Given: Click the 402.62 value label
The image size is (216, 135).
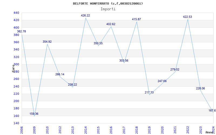Looking at the screenshot, I should tap(111, 24).
